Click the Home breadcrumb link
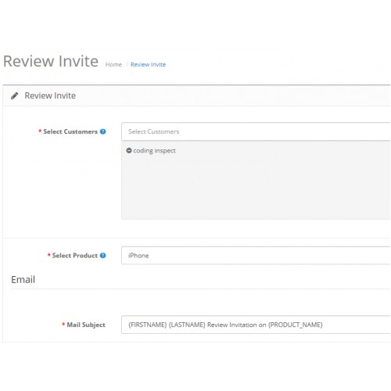Image resolution: width=391 pixels, height=391 pixels. point(113,64)
